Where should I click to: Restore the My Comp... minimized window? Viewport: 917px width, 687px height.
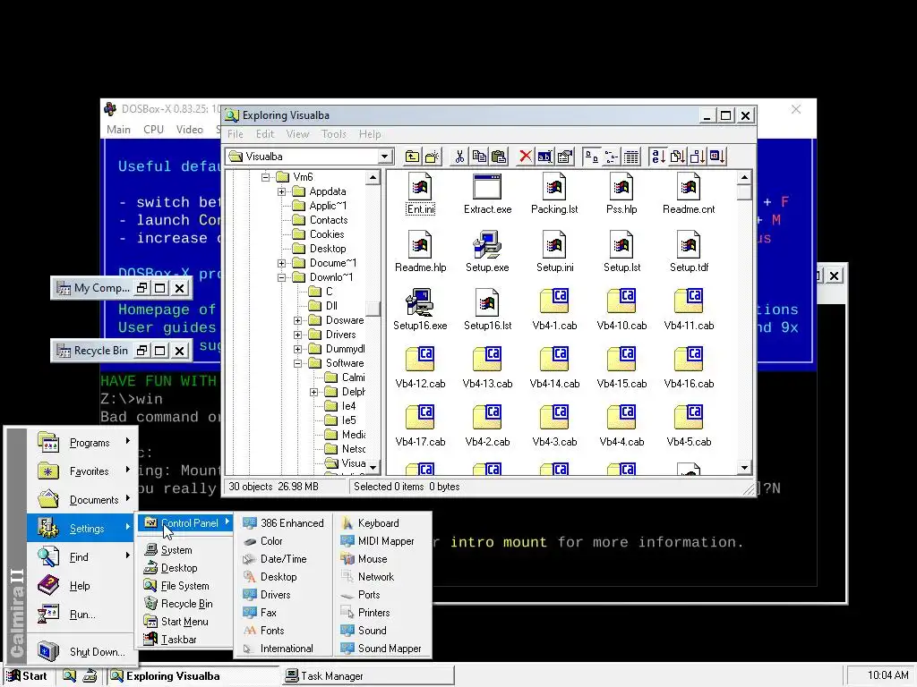coord(141,288)
